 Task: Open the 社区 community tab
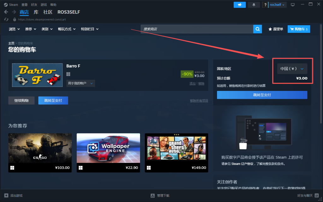coord(48,12)
